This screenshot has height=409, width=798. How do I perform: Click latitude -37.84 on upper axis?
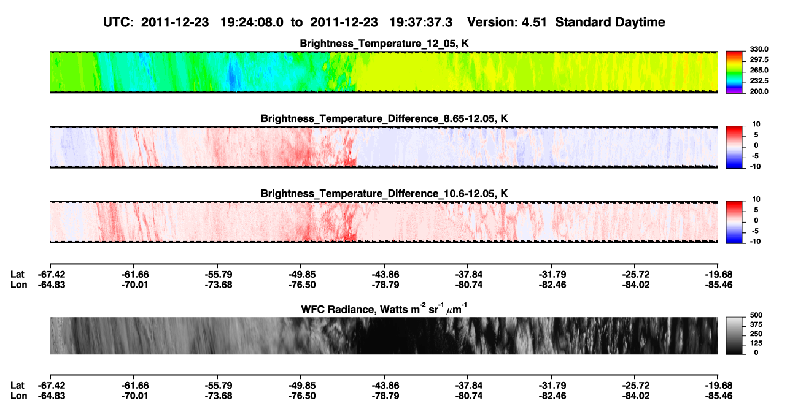point(468,274)
